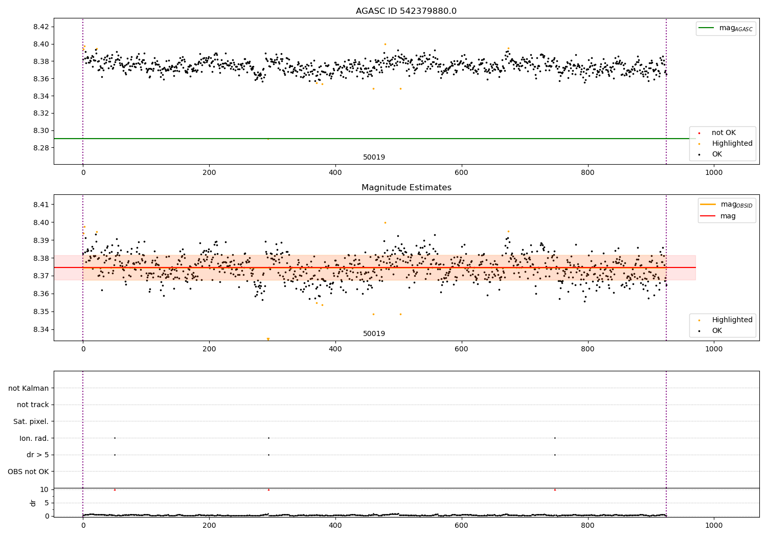Click 'OK' in the Magnitude Estimates legend
The height and width of the screenshot is (537, 767).
[717, 331]
